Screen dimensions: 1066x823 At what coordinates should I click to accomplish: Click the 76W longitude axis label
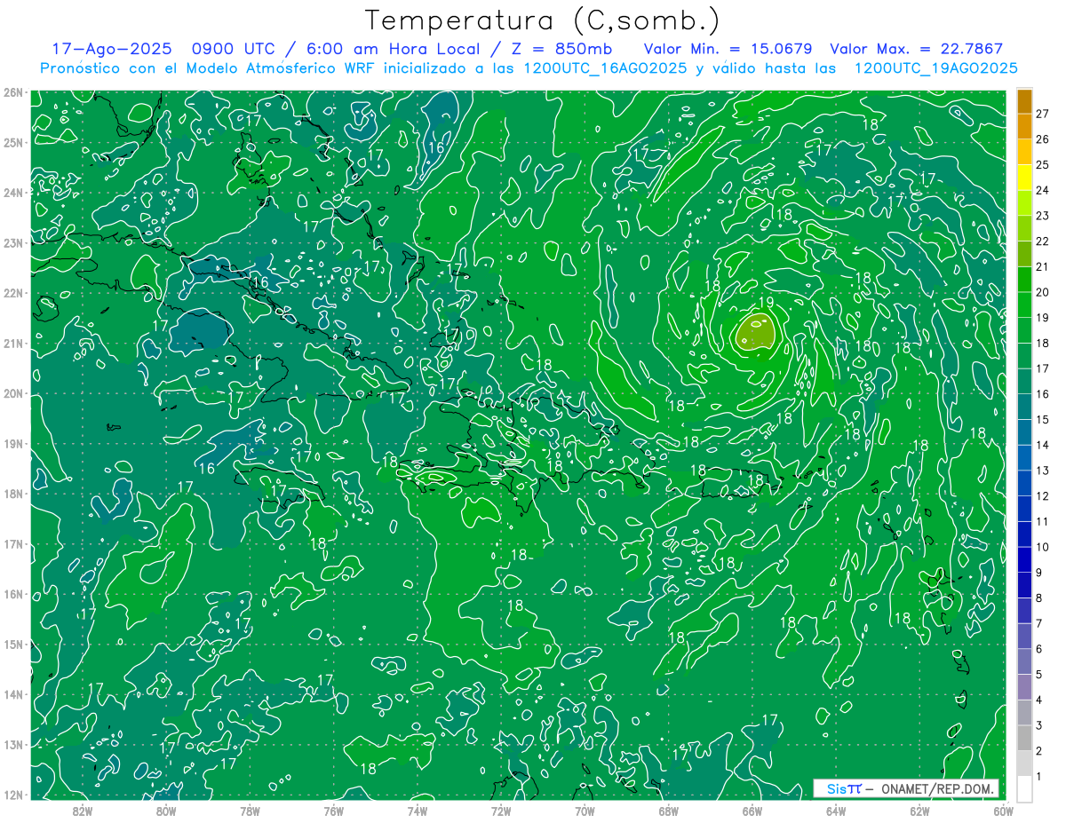(333, 811)
